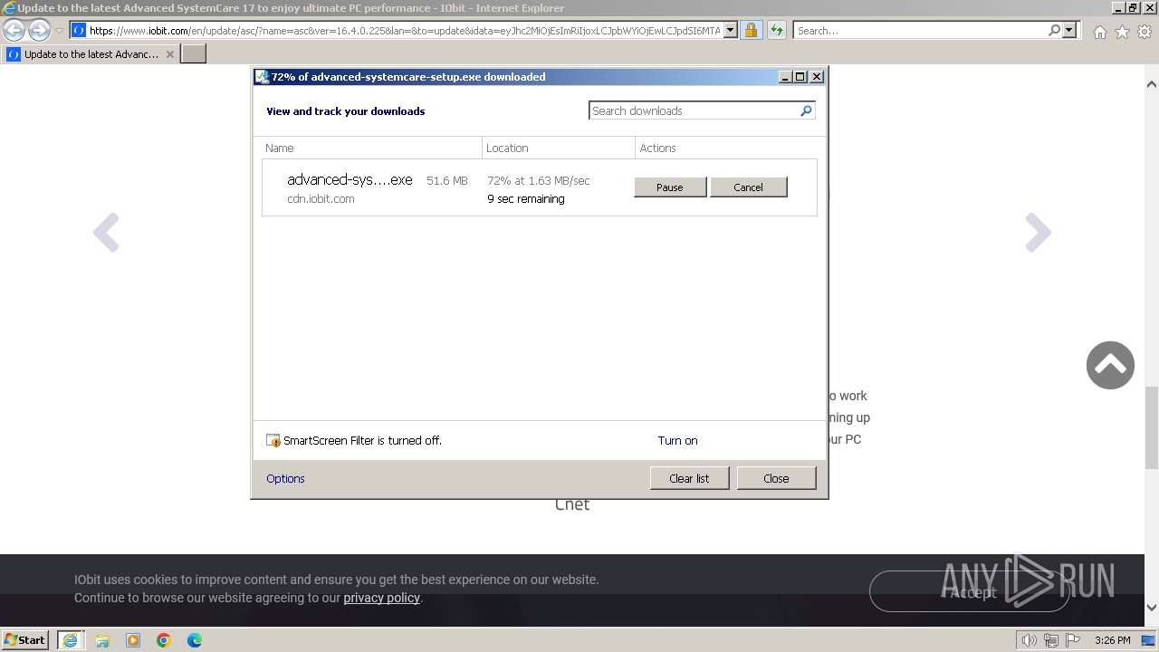Click the downloads dialog title bar icon
The height and width of the screenshot is (652, 1159).
tap(262, 77)
